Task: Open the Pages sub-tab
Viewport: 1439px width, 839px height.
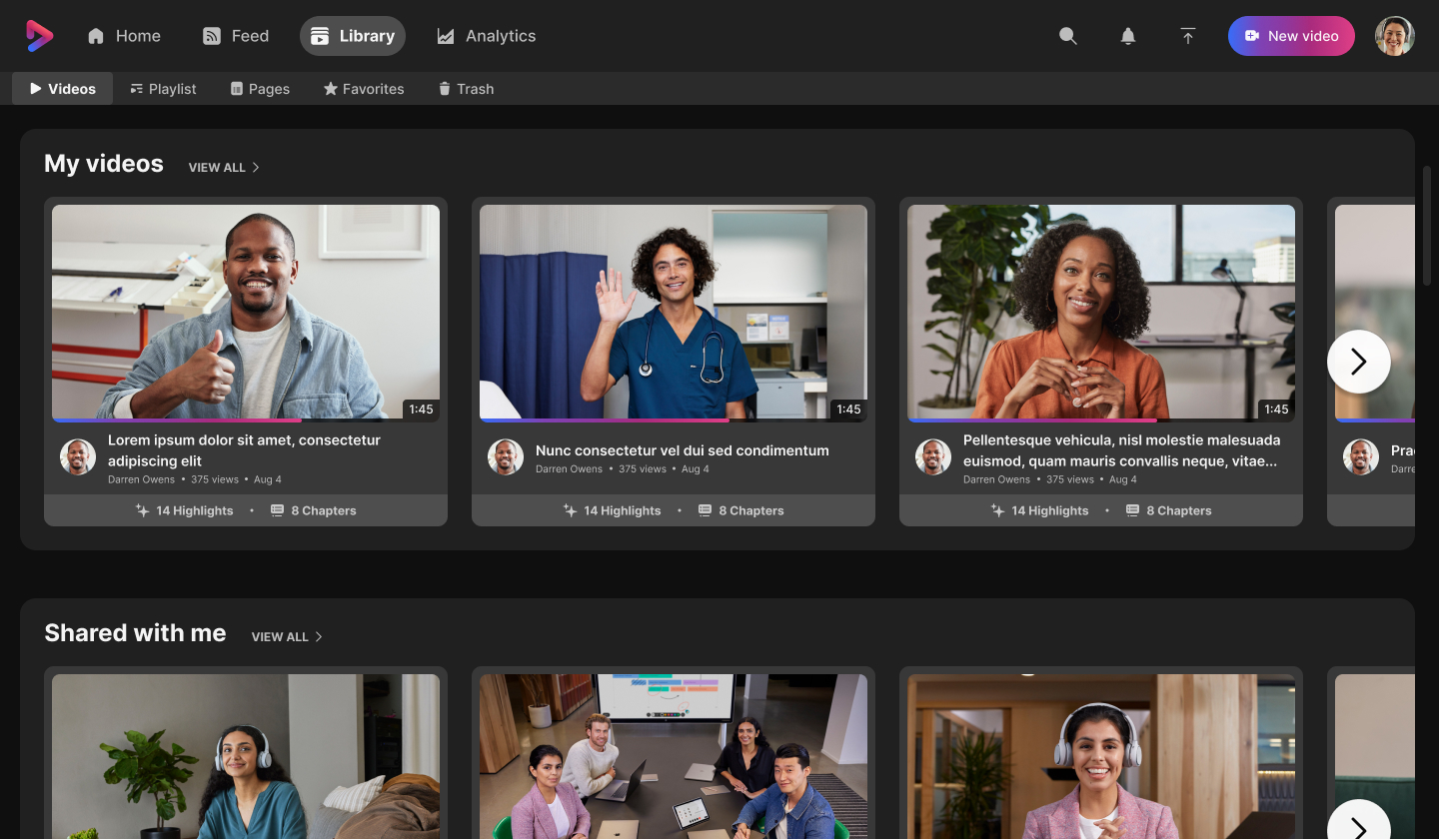Action: tap(260, 89)
